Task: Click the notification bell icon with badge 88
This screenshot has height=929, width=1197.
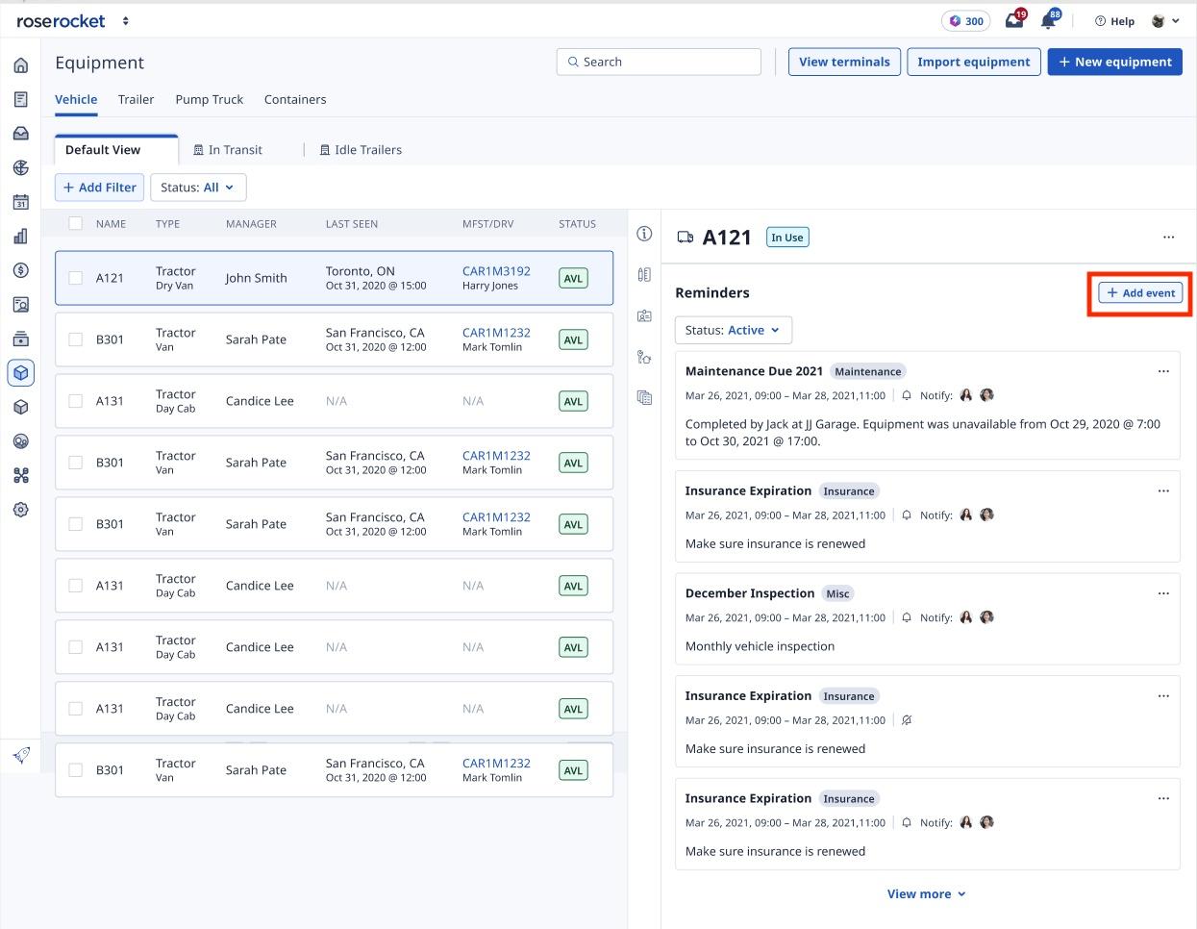Action: (1048, 21)
